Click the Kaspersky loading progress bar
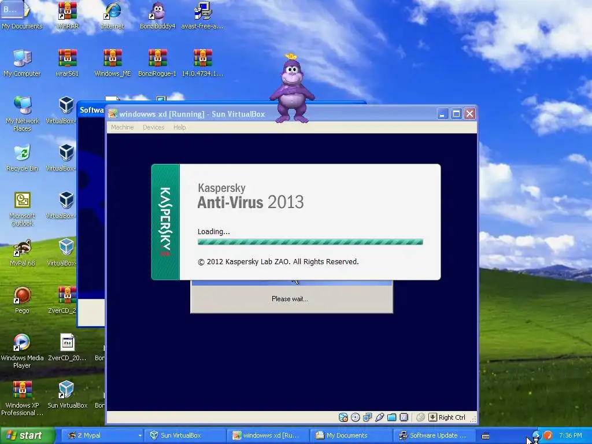 (x=310, y=242)
